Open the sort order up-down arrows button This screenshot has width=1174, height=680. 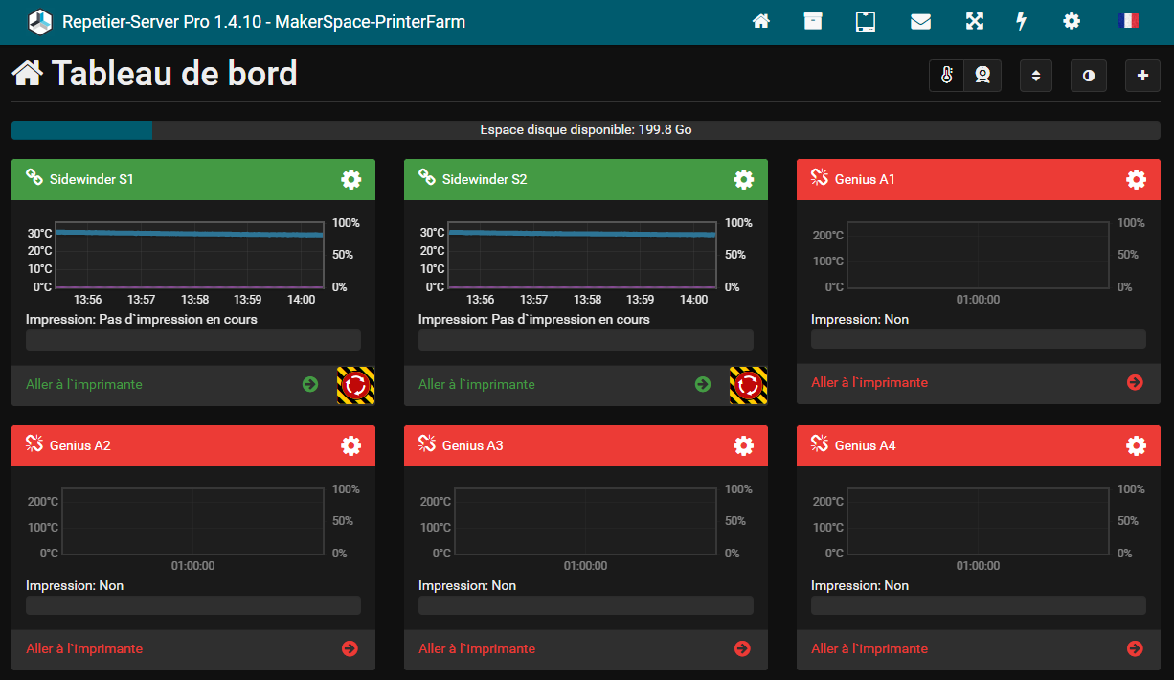click(1035, 76)
